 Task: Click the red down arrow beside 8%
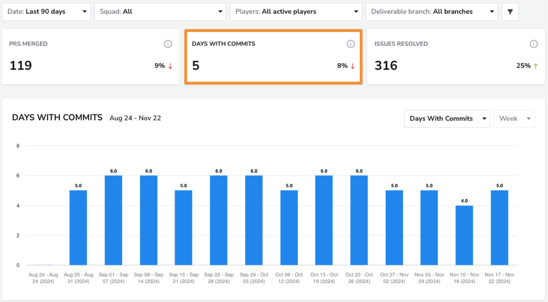(x=353, y=66)
